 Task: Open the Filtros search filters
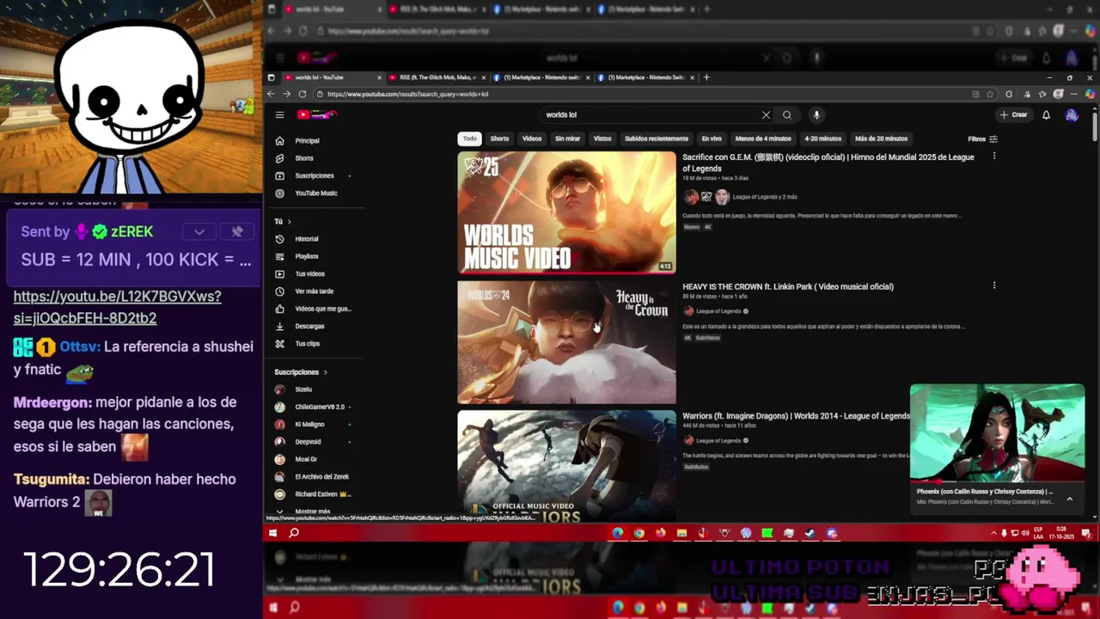982,138
